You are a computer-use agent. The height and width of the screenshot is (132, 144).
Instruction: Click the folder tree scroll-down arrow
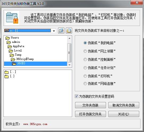pyautogui.click(x=69, y=65)
